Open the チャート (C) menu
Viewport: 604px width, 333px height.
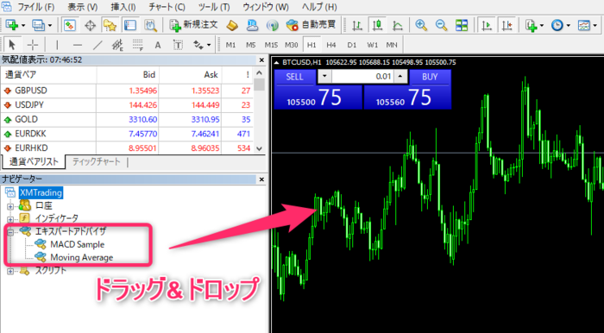tap(167, 7)
